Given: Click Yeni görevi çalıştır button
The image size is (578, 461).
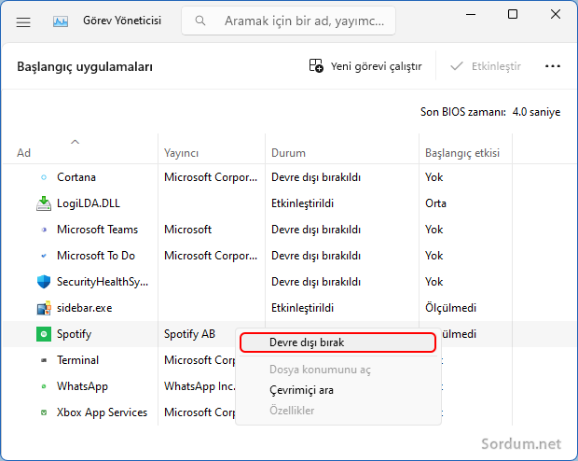Looking at the screenshot, I should pos(365,66).
